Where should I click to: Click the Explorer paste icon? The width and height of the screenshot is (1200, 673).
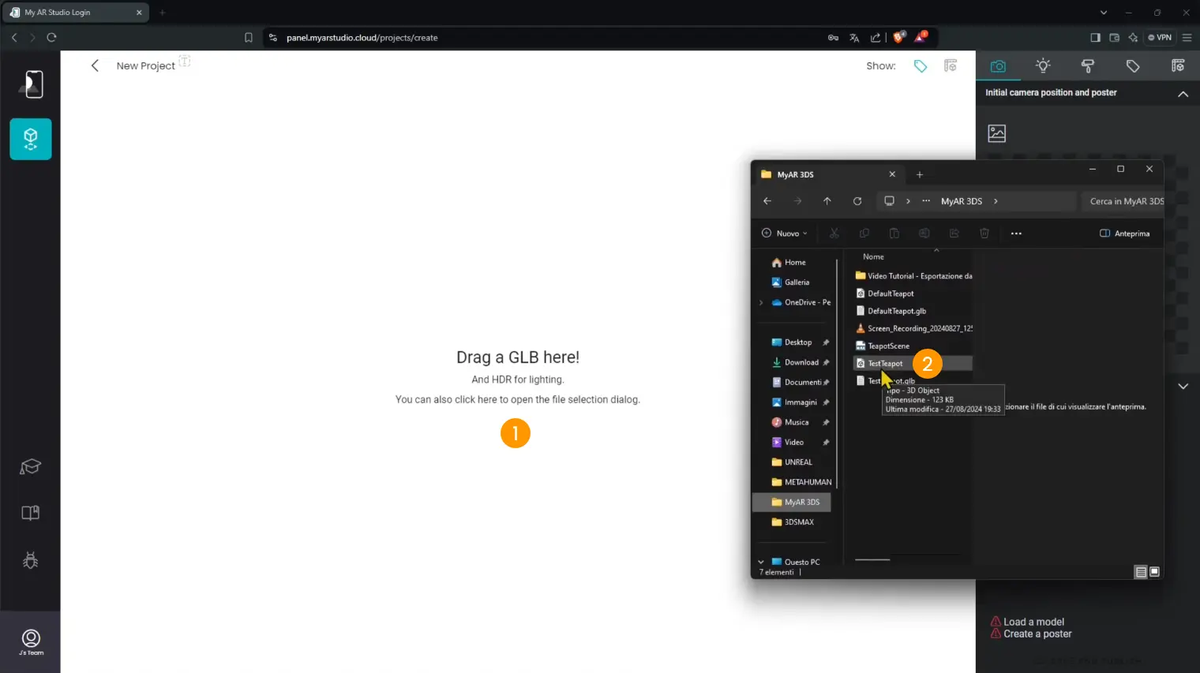click(x=894, y=234)
